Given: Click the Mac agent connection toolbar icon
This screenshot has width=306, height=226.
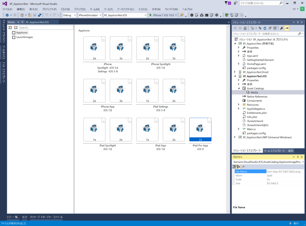Looking at the screenshot, I should [x=227, y=15].
